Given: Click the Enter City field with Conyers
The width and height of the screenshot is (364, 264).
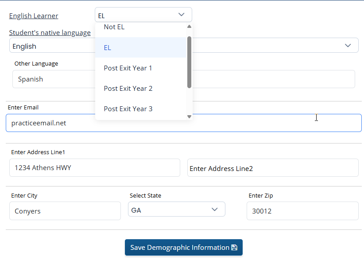Looking at the screenshot, I should point(65,211).
